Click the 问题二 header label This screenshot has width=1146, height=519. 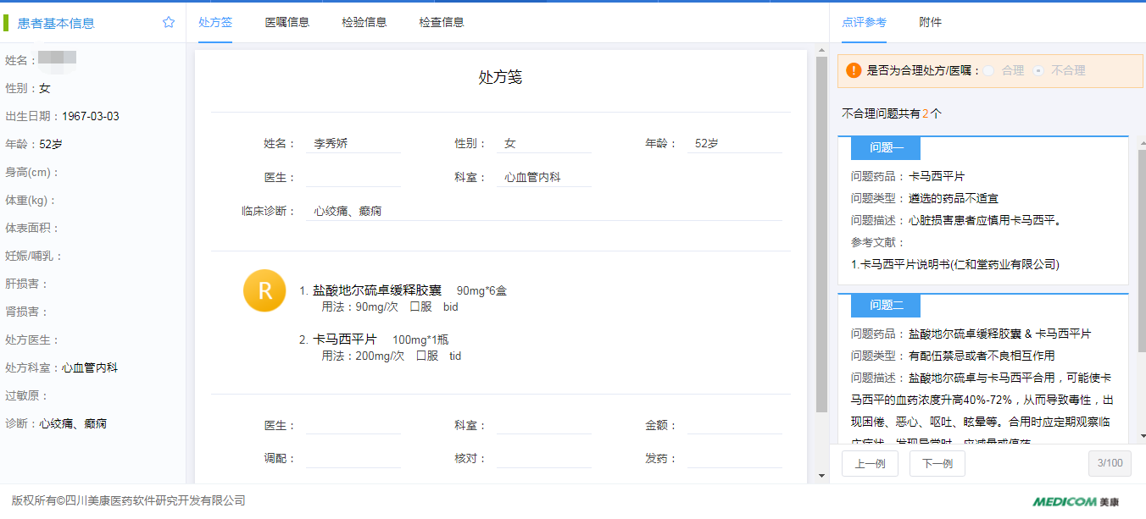886,306
